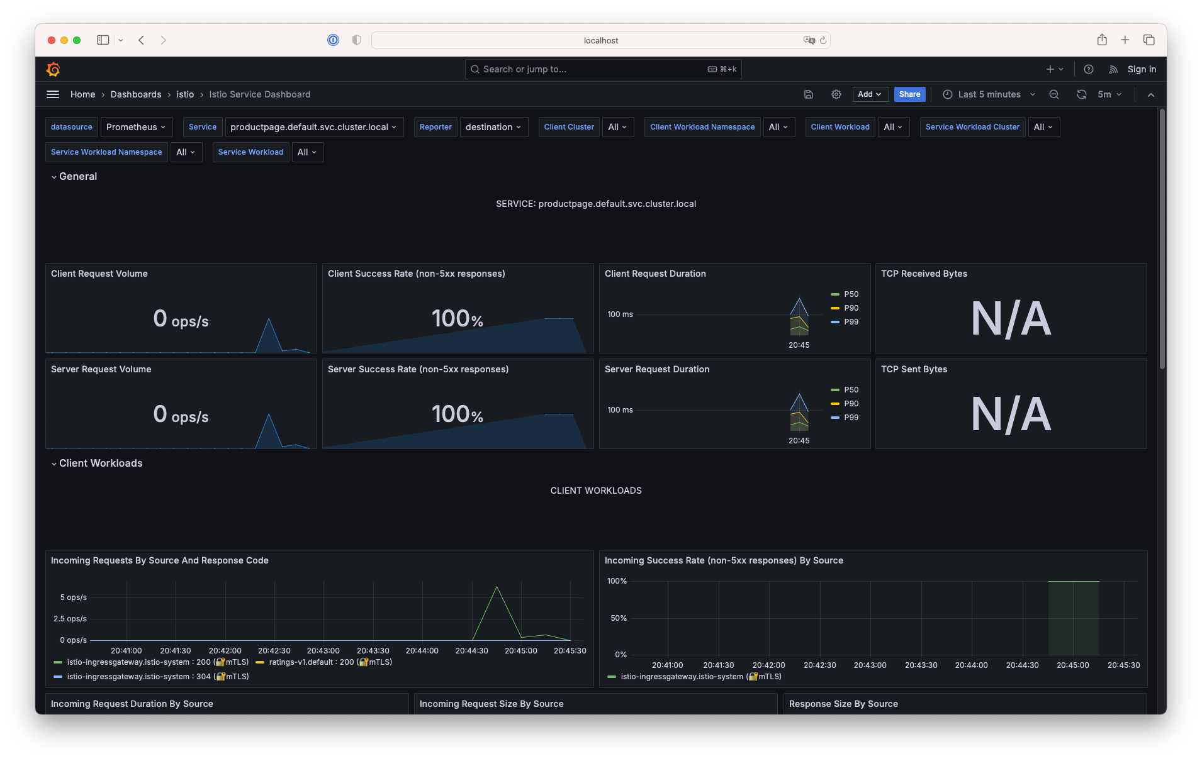Open the Client Cluster All dropdown
This screenshot has width=1202, height=761.
click(x=617, y=127)
